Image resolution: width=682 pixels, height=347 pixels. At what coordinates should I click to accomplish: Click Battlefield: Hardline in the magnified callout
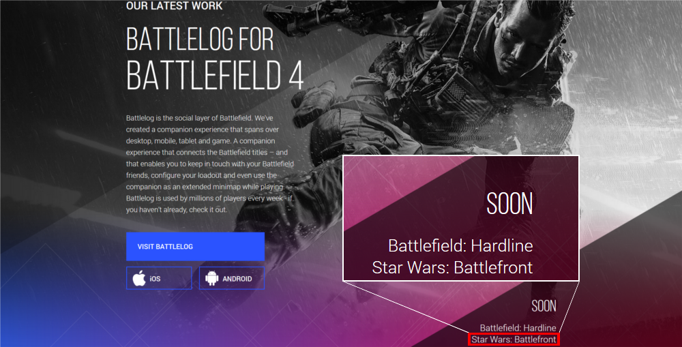tap(460, 245)
